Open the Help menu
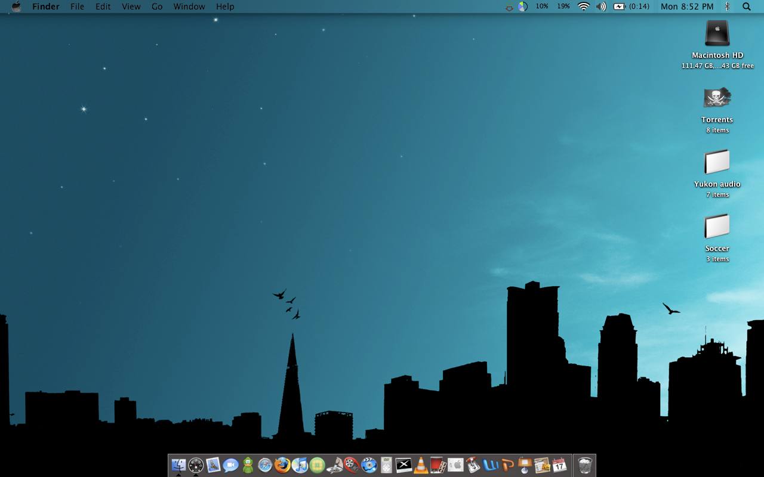764x477 pixels. (225, 7)
